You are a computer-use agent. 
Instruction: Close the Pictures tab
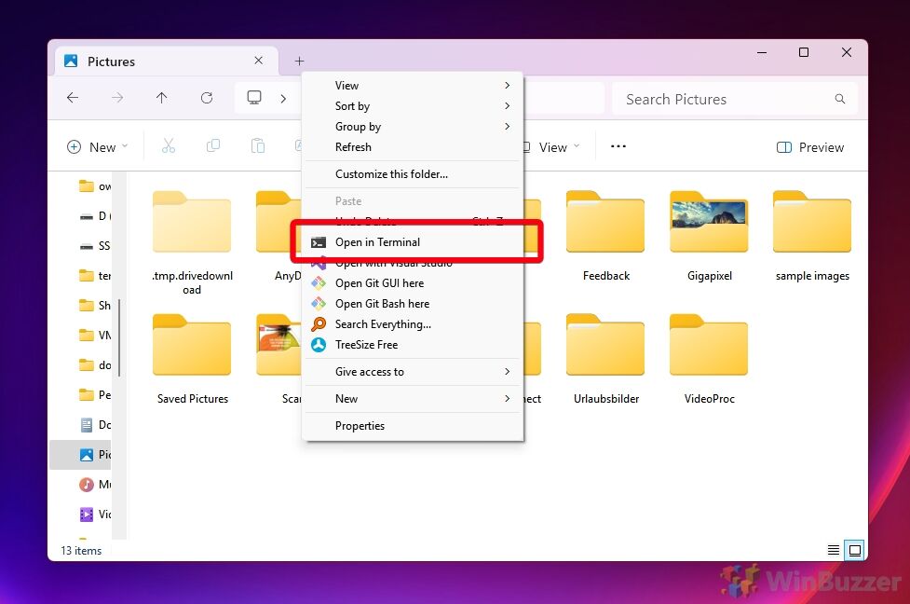(259, 61)
